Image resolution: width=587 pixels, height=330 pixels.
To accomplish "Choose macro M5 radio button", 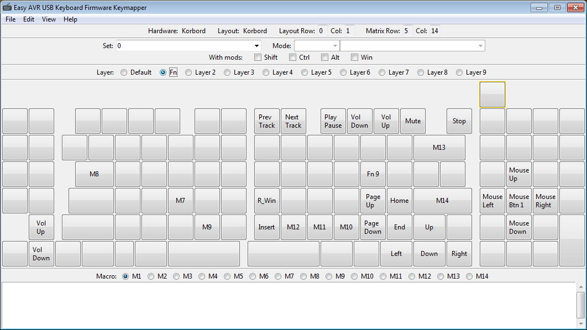I will (227, 276).
